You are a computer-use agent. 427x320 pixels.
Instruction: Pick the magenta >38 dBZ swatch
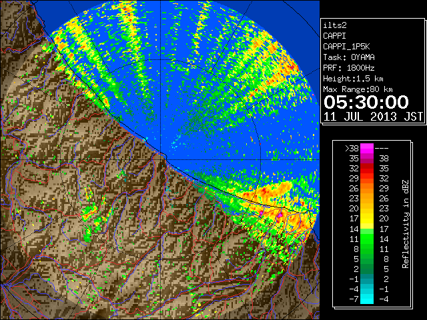click(367, 148)
